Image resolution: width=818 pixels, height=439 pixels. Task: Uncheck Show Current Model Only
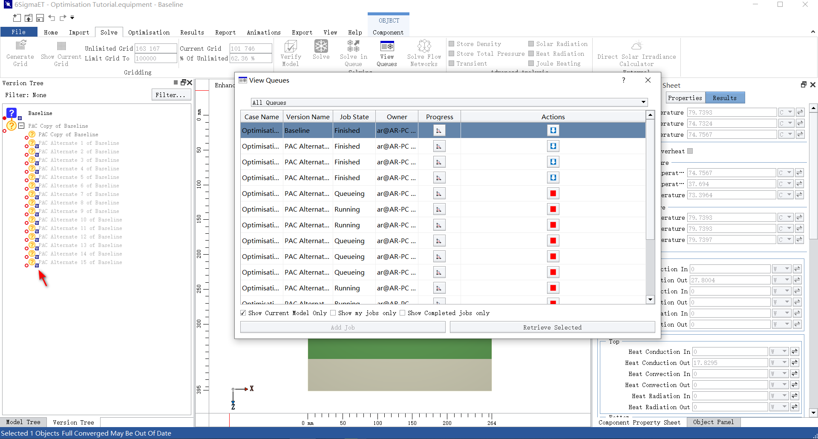243,313
